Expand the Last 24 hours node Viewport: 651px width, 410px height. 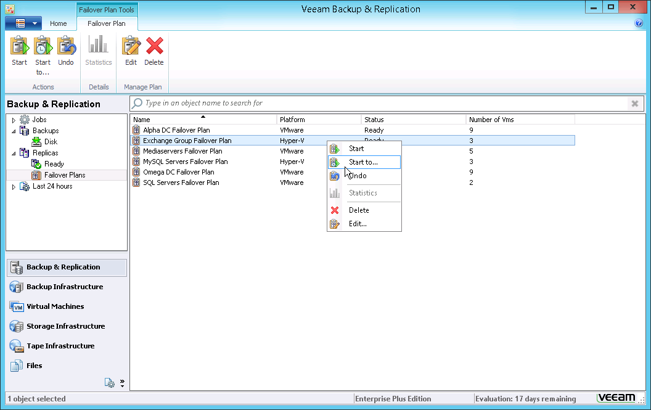14,187
